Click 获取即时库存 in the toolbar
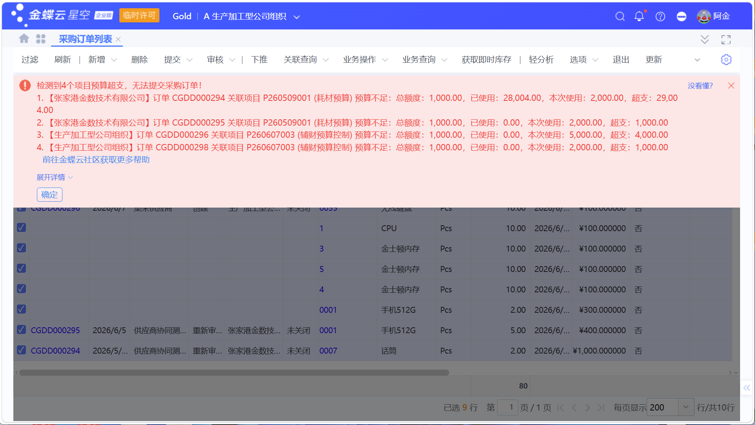The image size is (755, 425). coord(486,60)
